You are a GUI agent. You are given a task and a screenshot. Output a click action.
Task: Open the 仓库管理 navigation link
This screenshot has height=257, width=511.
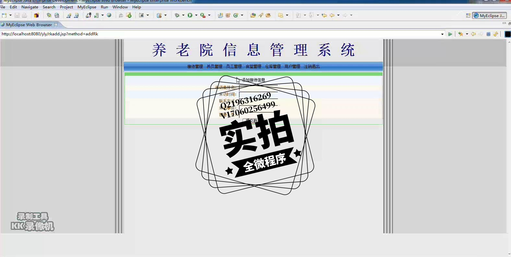(273, 66)
